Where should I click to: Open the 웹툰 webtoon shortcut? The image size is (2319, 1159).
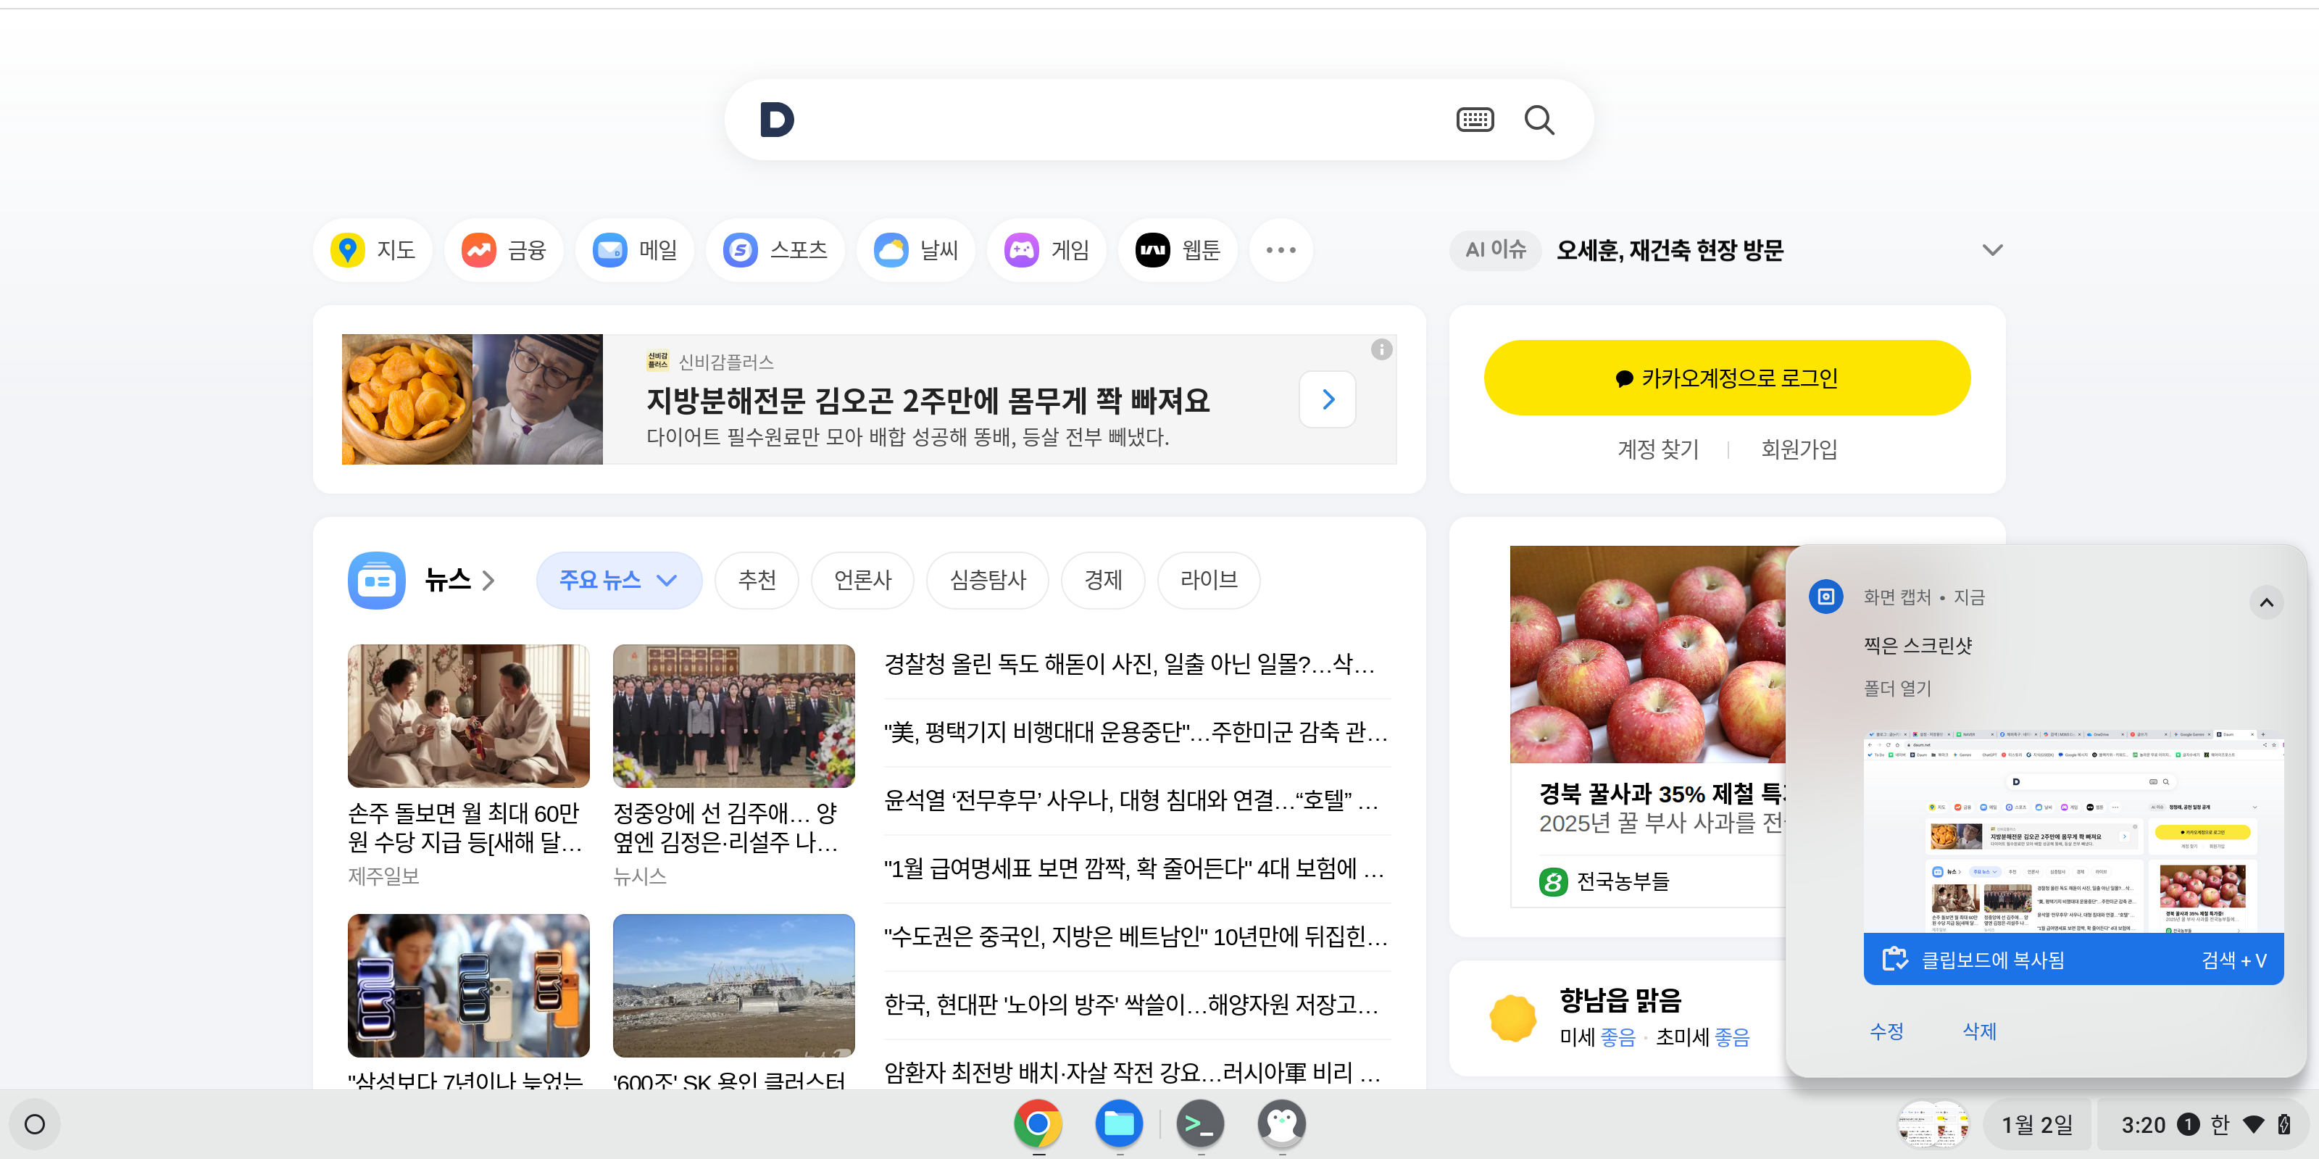click(1178, 249)
